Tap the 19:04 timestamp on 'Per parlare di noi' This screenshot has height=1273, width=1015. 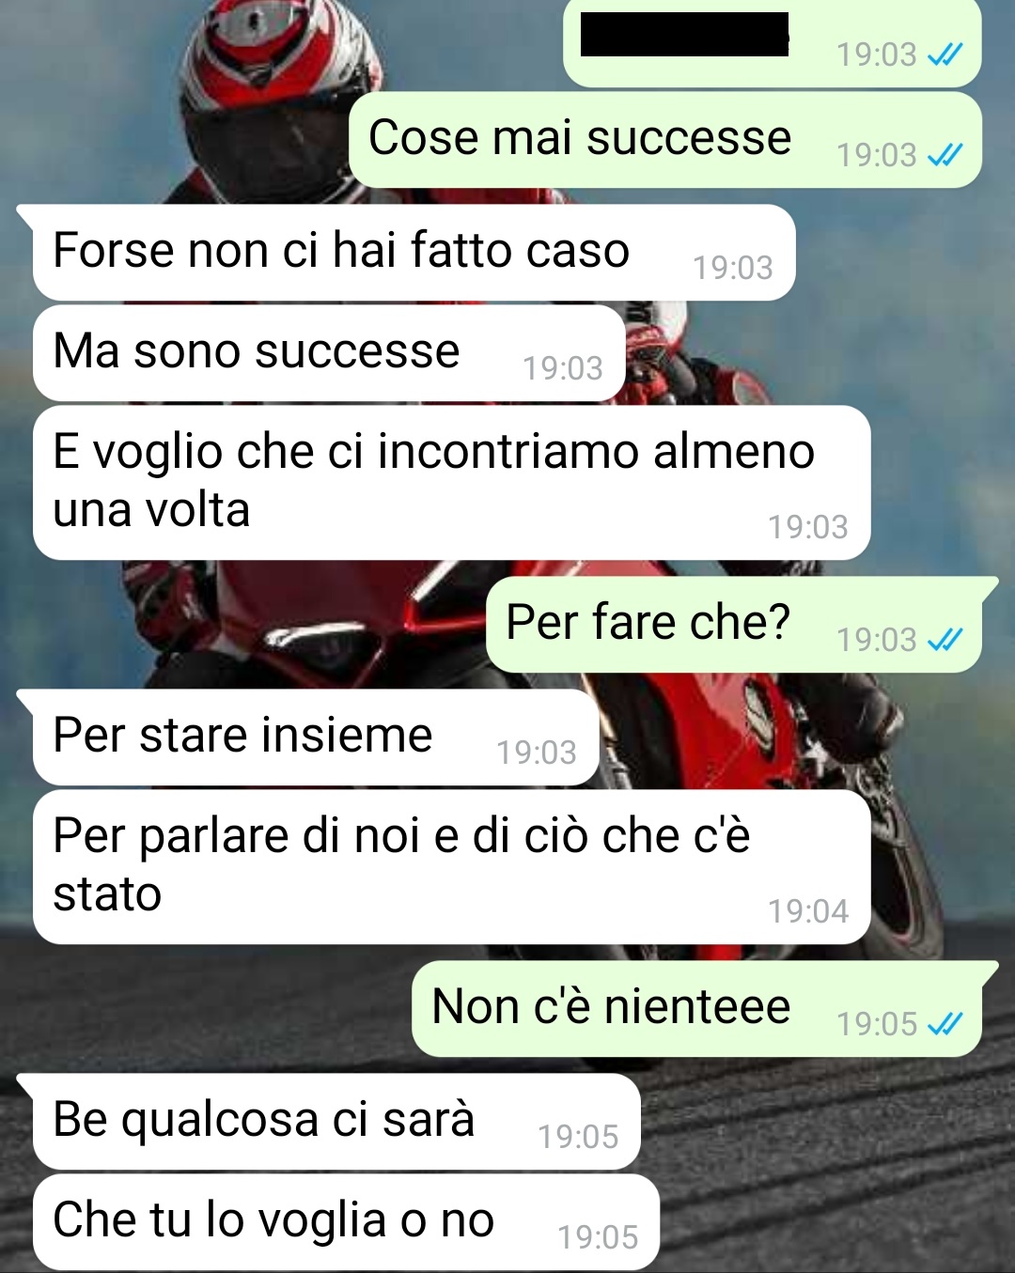808,911
